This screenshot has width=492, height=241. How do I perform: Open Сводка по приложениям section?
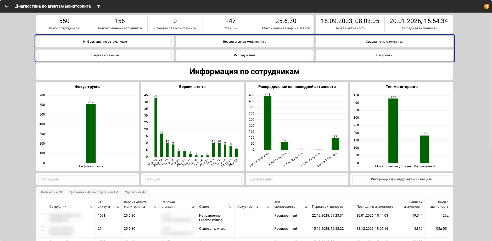(x=384, y=42)
